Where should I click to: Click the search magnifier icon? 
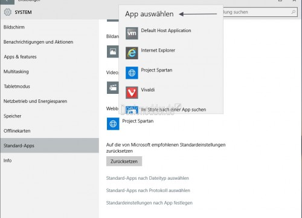[294, 12]
